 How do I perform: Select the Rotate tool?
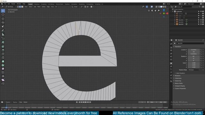[x=3, y=23]
